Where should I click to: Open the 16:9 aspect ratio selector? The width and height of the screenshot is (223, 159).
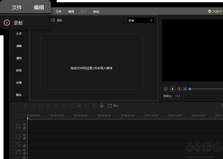point(177,96)
